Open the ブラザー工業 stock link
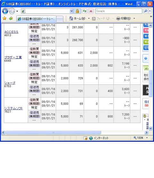The width and height of the screenshot is (154, 178). [13, 57]
